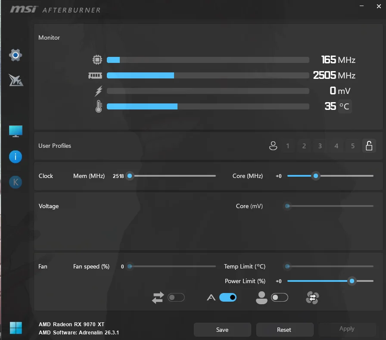Open settings via the gear icon
Viewport: 386px width, 340px height.
pyautogui.click(x=16, y=55)
